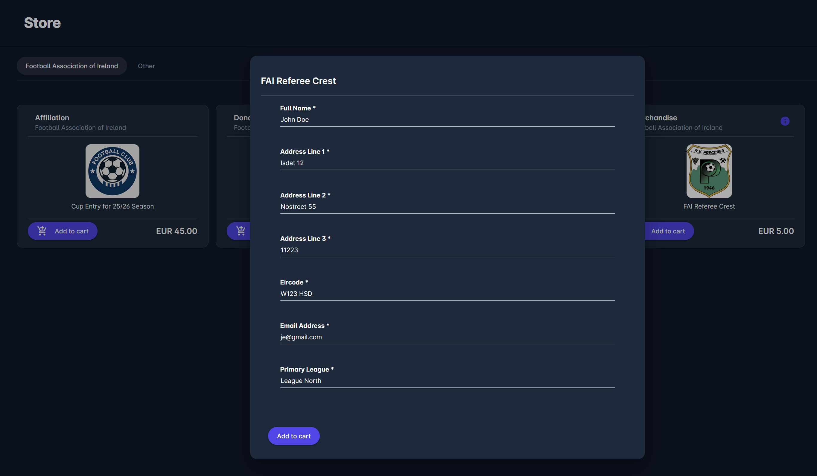The image size is (817, 476).
Task: Click the partially hidden Donation cart icon
Action: point(241,231)
